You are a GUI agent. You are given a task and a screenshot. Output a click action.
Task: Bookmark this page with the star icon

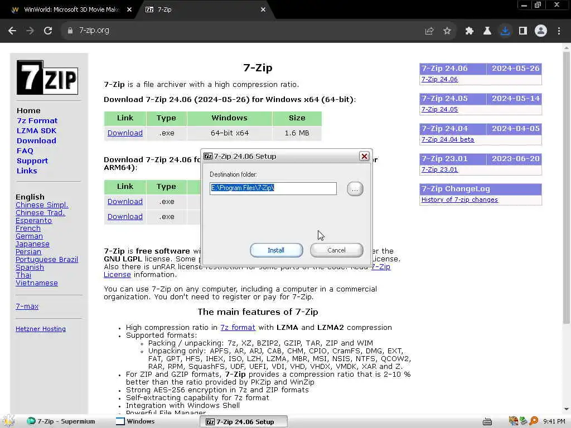[x=447, y=31]
